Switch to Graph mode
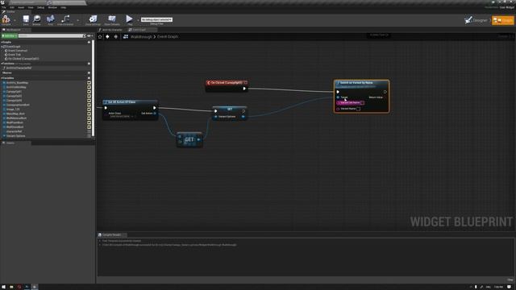The height and width of the screenshot is (290, 516). pos(502,20)
